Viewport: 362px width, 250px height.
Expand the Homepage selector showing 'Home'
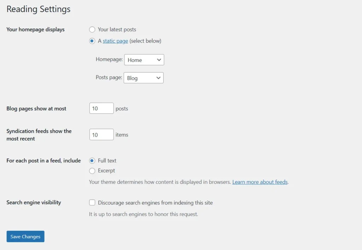[144, 59]
